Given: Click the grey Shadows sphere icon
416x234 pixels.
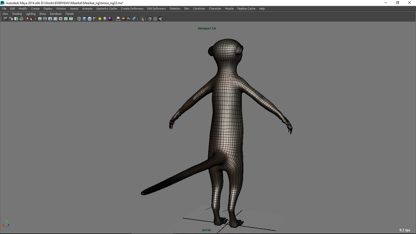Looking at the screenshot, I should click(x=105, y=19).
